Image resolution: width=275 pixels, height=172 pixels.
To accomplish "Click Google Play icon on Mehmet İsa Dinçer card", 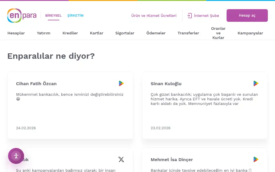I will [256, 159].
